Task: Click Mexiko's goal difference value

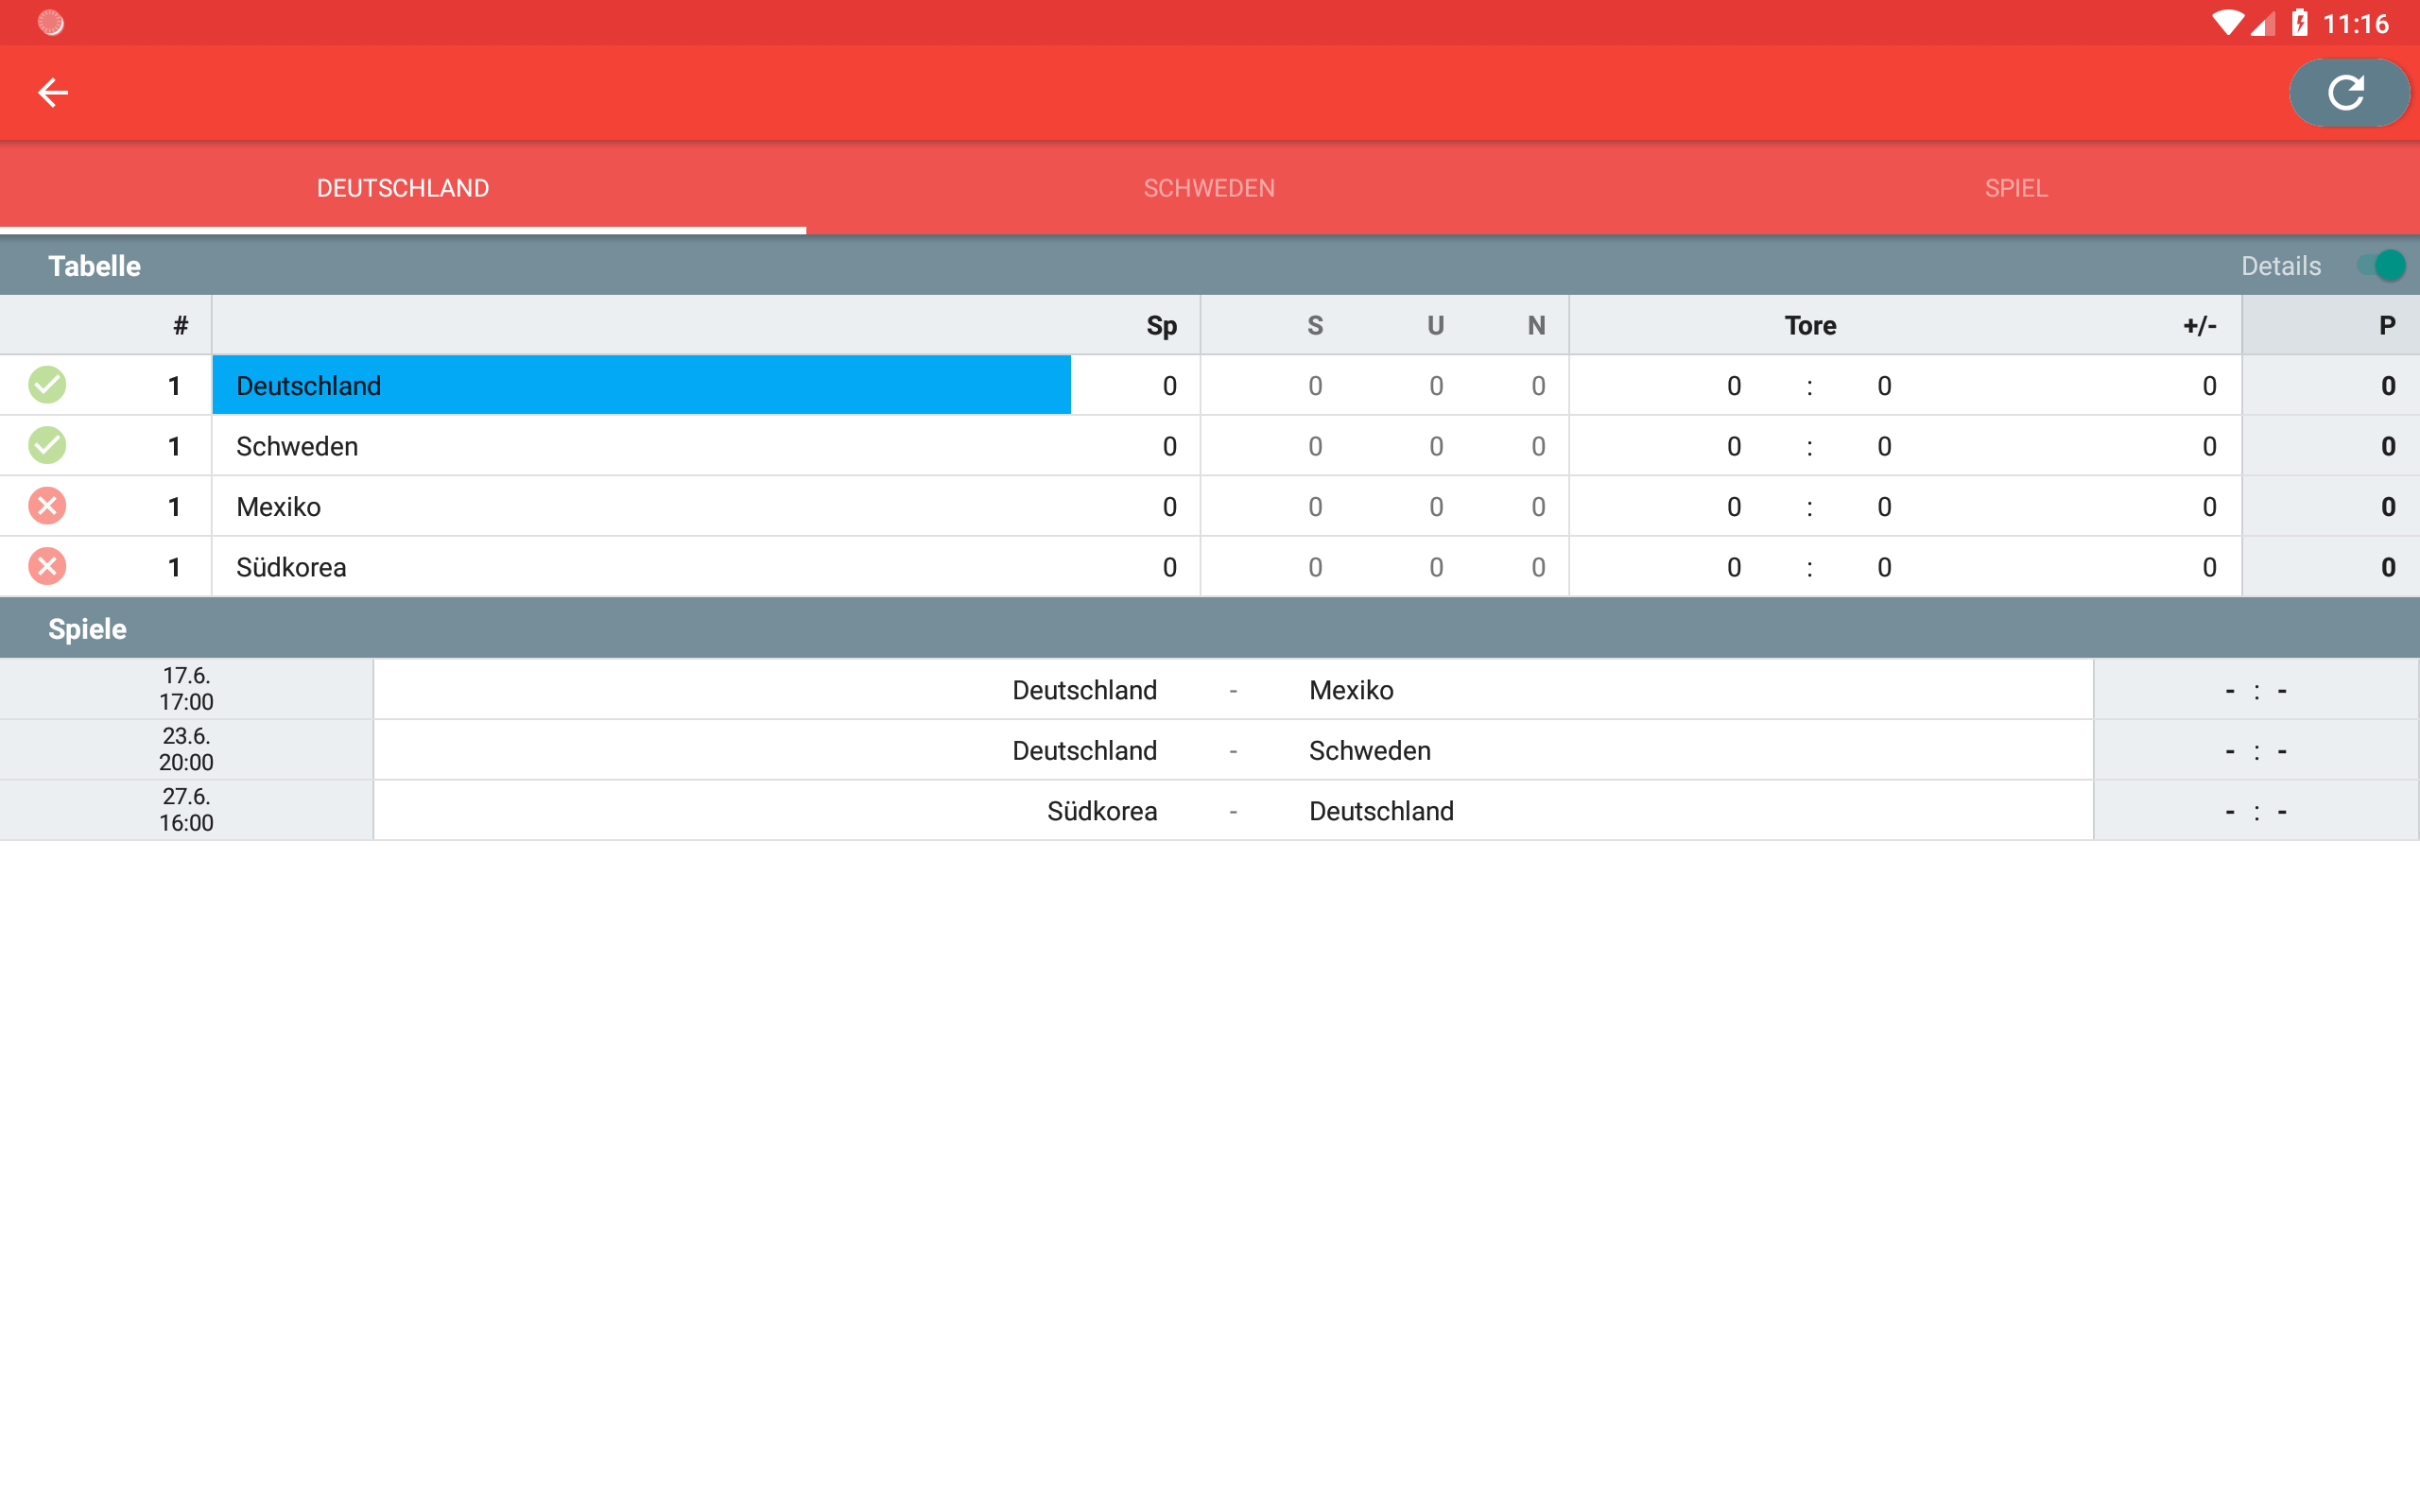Action: pyautogui.click(x=2209, y=507)
